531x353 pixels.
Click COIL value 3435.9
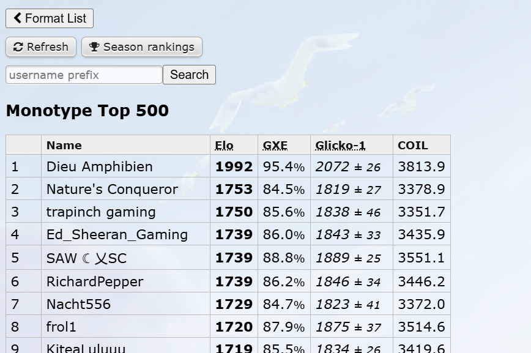point(421,234)
